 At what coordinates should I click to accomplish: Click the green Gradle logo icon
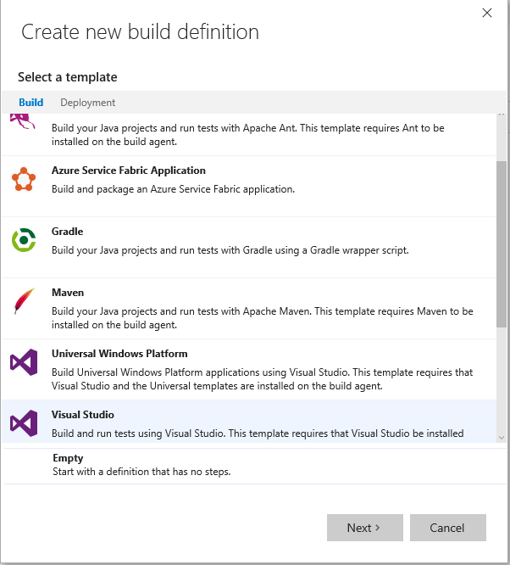click(x=24, y=240)
